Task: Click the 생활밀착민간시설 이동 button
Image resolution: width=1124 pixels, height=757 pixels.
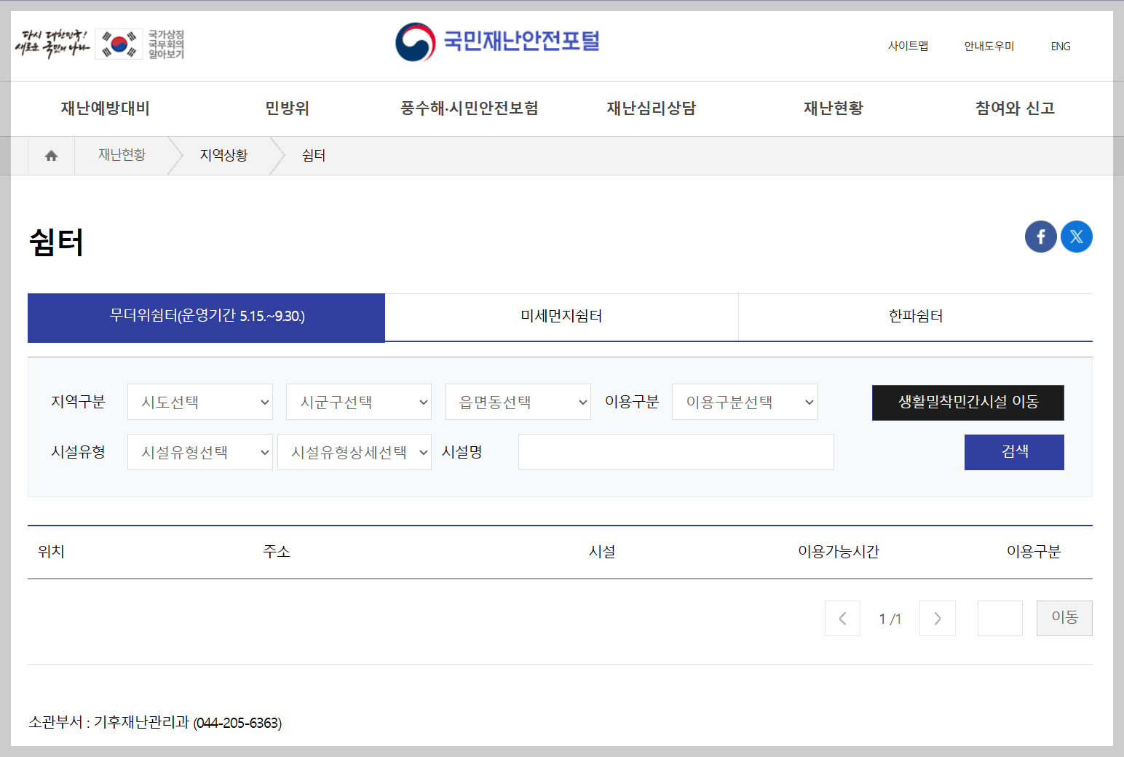Action: tap(967, 402)
